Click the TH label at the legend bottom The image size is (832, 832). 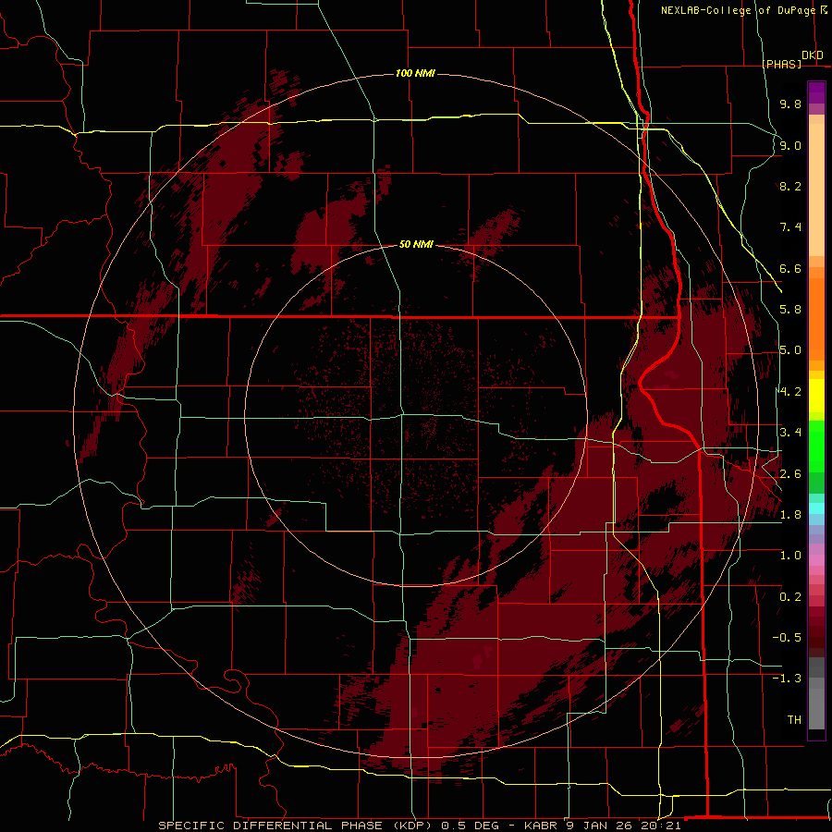coord(794,720)
